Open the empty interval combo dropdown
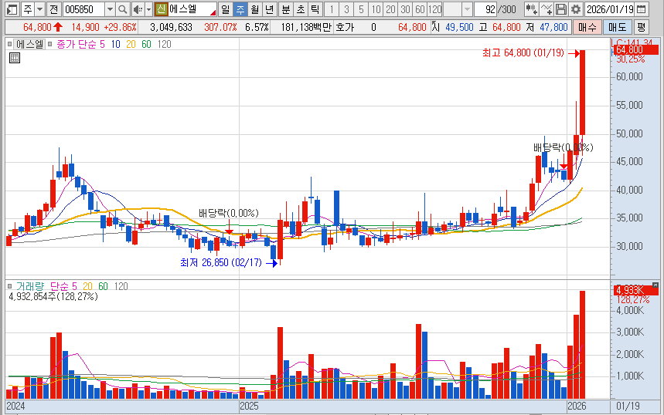664x415 pixels. click(x=467, y=9)
